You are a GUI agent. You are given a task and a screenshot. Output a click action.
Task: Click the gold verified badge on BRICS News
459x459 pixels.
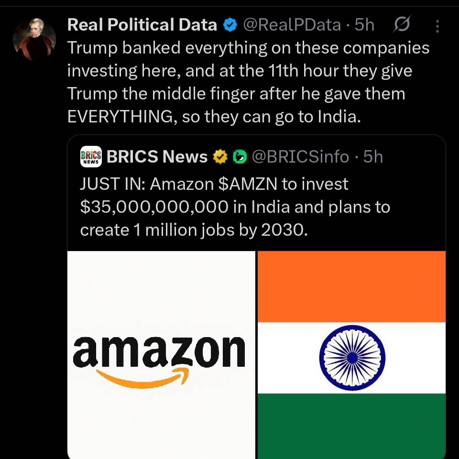220,156
